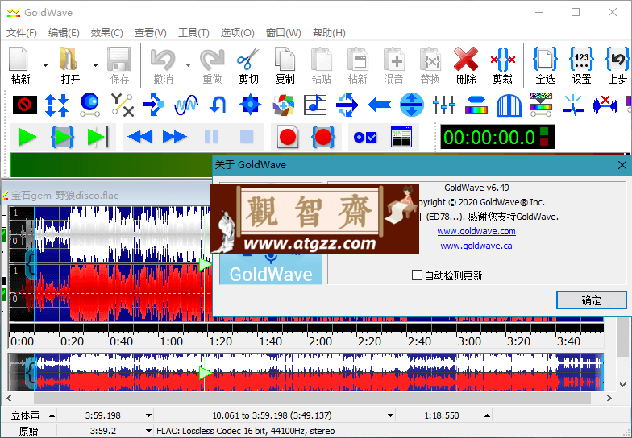Close the 关于 GoldWave dialog

622,165
